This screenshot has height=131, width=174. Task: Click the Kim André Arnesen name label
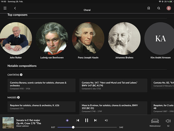click(x=160, y=58)
